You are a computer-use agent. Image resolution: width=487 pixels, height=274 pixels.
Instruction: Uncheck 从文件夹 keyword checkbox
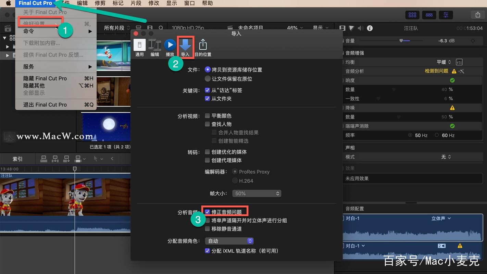207,99
